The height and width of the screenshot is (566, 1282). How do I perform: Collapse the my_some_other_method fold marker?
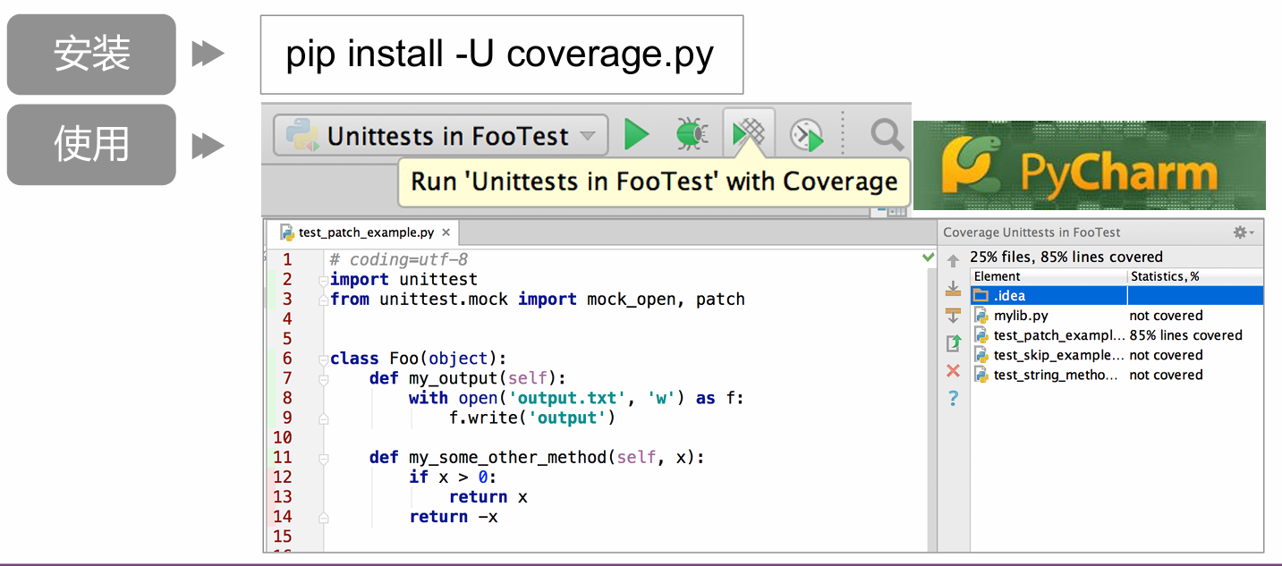pos(324,458)
